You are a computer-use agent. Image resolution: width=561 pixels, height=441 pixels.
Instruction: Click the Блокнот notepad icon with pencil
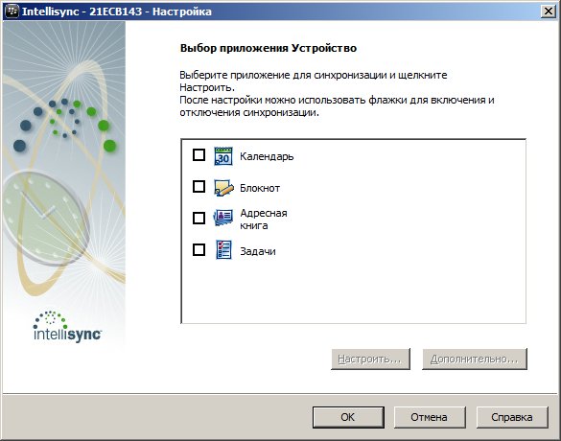point(223,187)
